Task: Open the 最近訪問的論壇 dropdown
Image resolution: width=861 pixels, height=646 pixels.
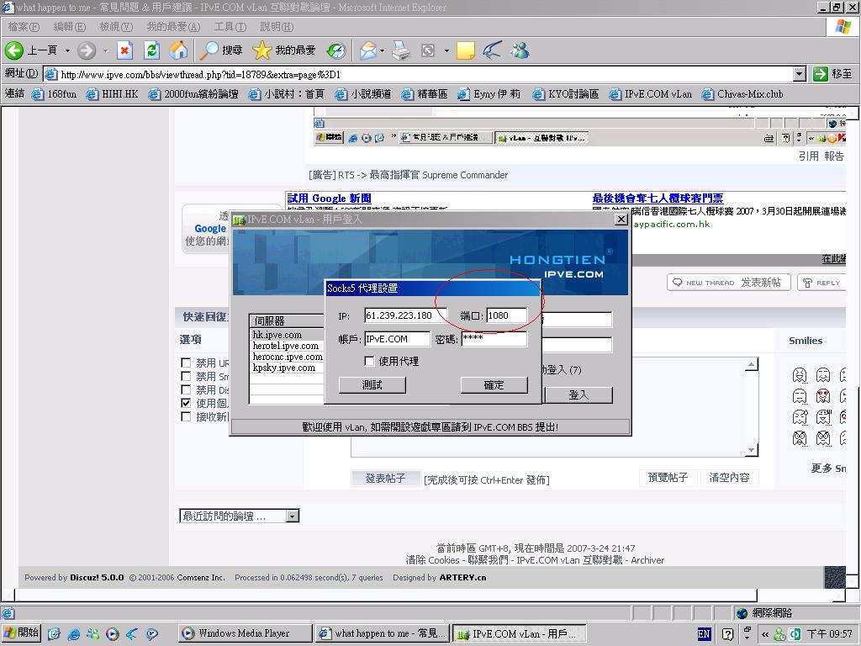Action: pyautogui.click(x=292, y=516)
